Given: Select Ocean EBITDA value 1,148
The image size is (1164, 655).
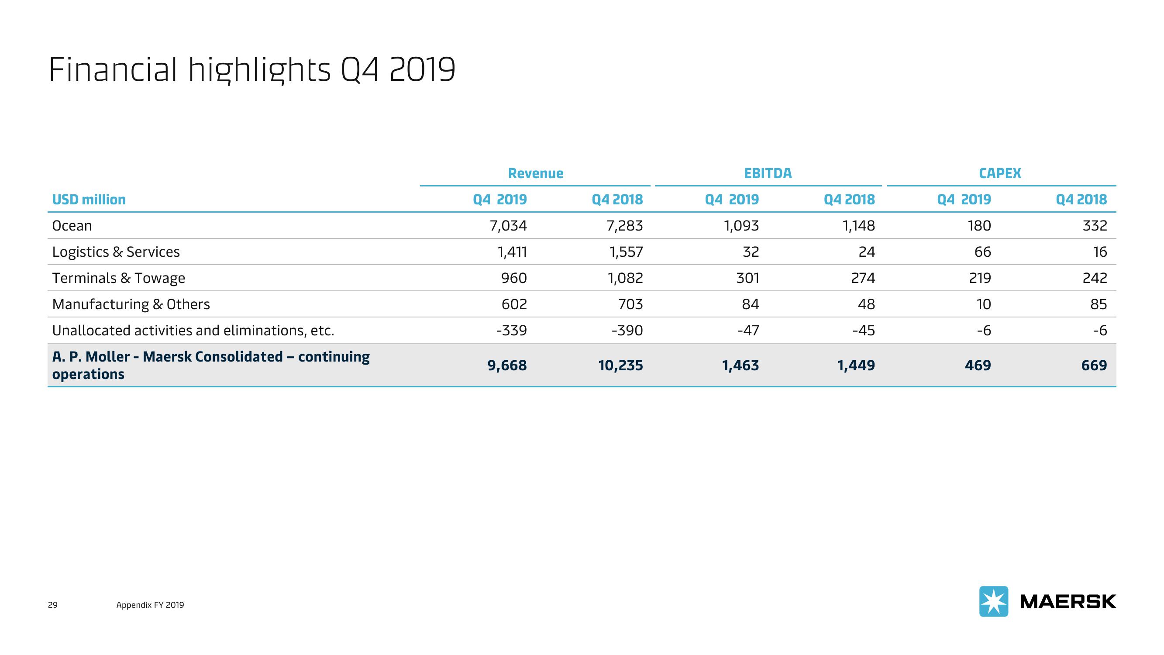Looking at the screenshot, I should (x=858, y=226).
